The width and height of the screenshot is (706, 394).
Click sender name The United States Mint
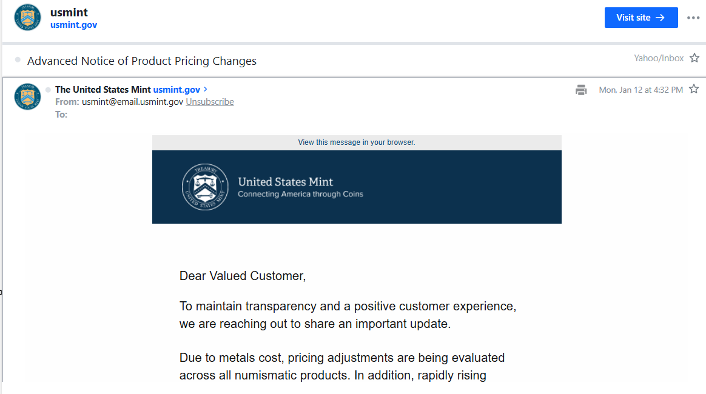[103, 90]
